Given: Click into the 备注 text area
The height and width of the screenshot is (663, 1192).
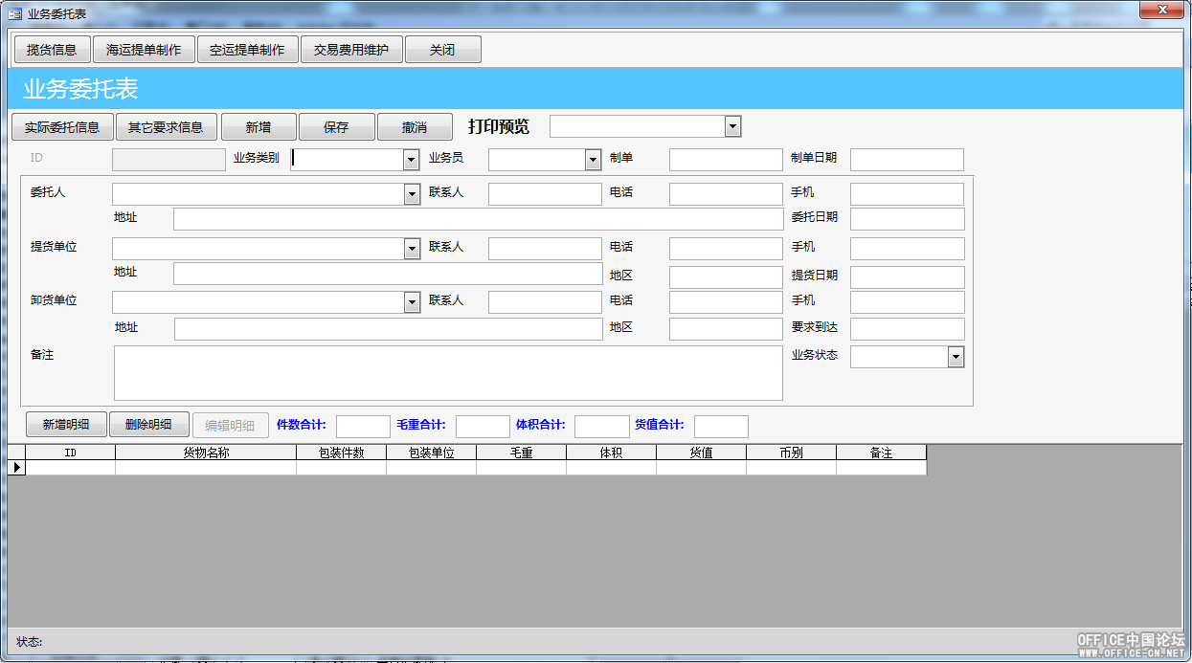Looking at the screenshot, I should [448, 373].
